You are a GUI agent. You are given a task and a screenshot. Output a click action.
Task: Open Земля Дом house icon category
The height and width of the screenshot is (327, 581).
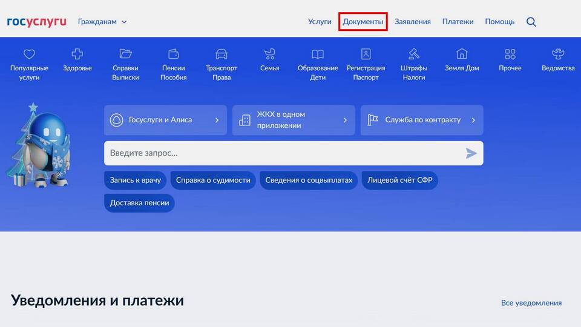[x=462, y=54]
